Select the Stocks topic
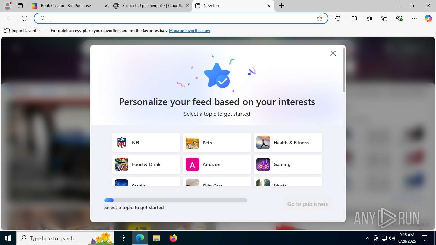The height and width of the screenshot is (245, 436). 146,182
